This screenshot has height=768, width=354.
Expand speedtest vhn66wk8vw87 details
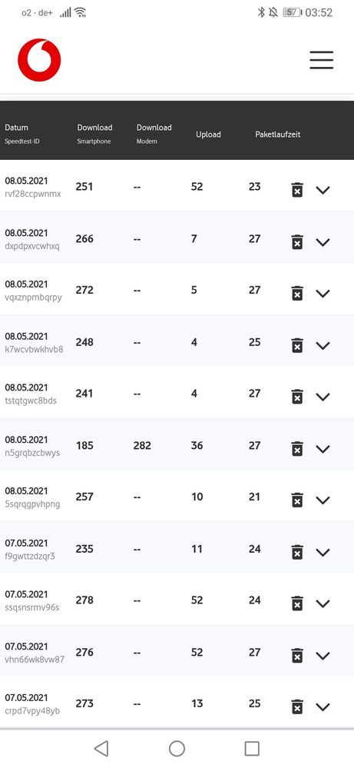point(323,655)
